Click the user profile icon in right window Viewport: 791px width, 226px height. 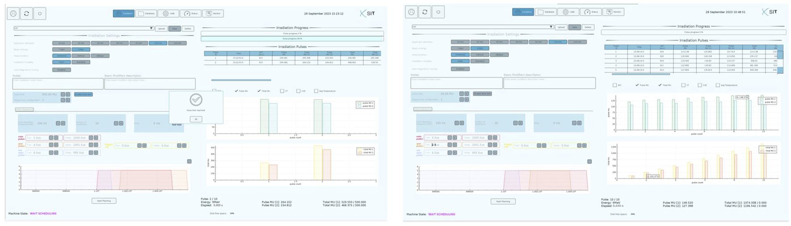412,12
